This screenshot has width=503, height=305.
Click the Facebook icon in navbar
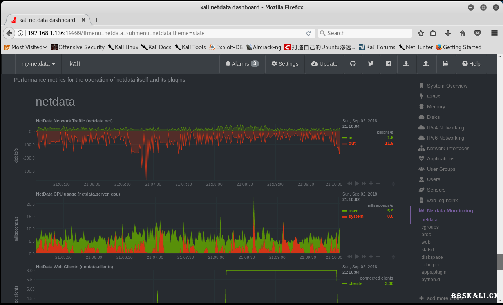point(389,64)
